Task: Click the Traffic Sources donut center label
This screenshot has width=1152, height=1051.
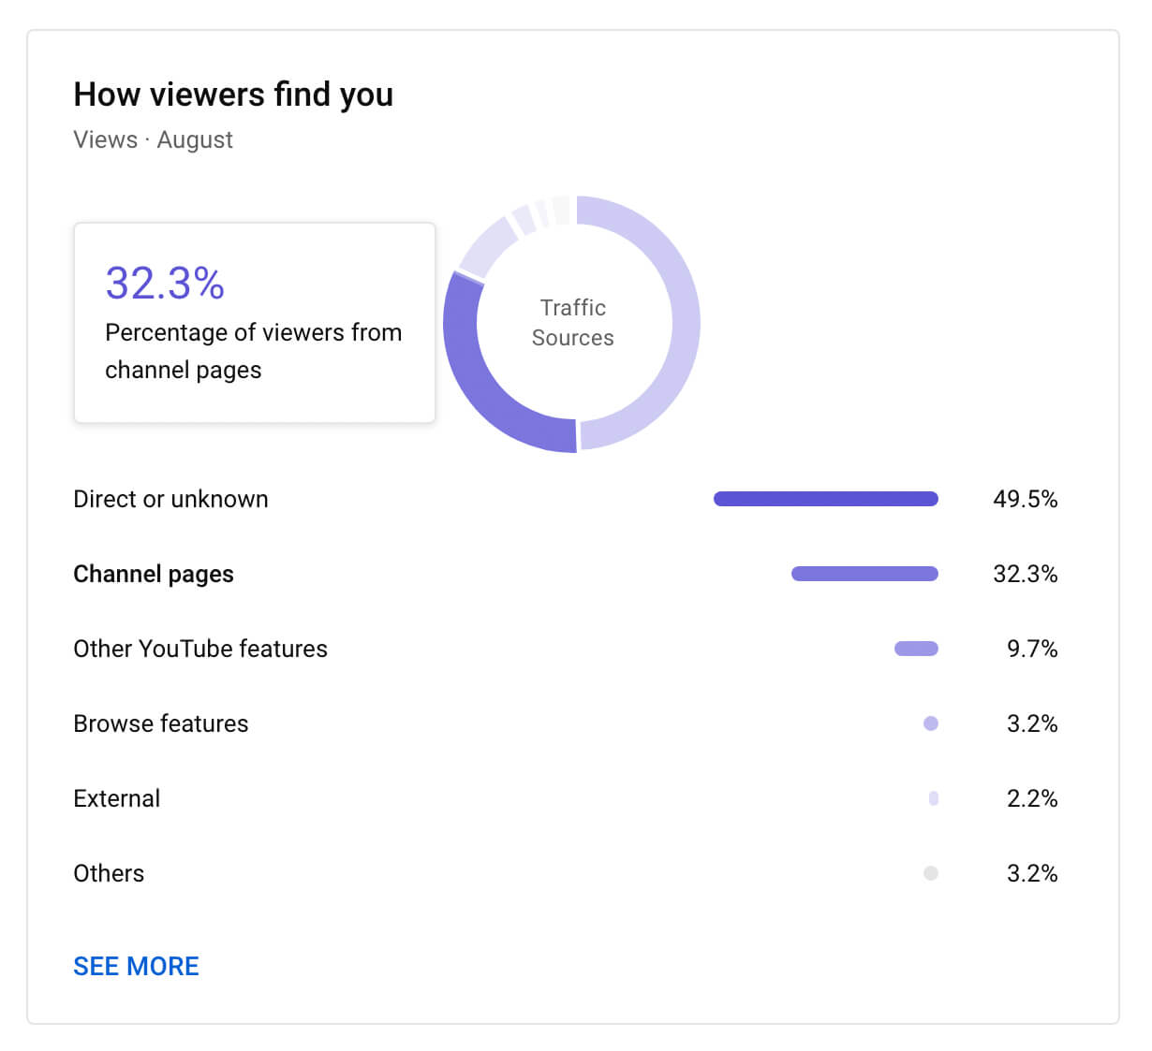Action: coord(573,323)
